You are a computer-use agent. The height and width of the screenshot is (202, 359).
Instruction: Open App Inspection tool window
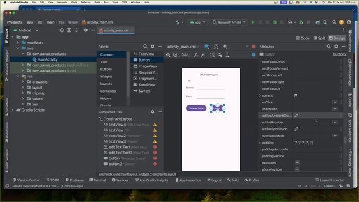(188, 180)
